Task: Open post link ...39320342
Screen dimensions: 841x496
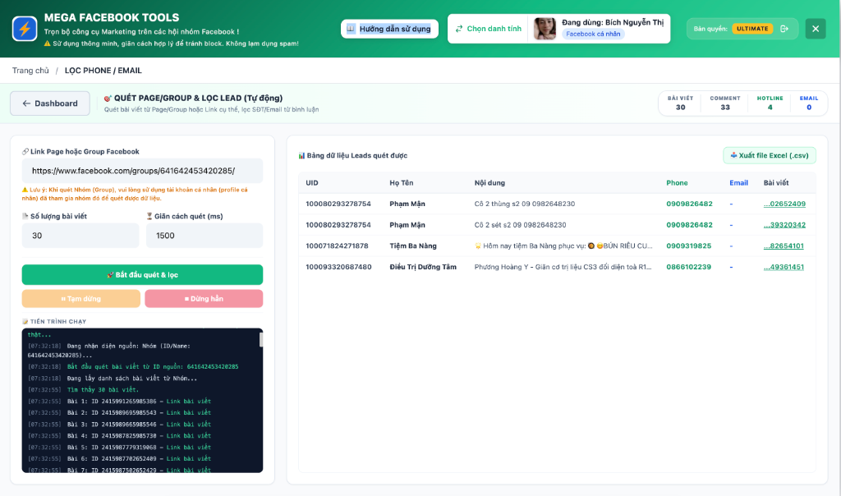Action: 784,225
